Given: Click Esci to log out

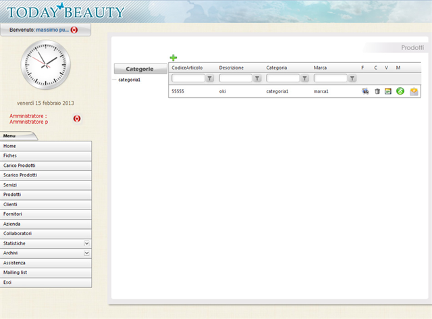Looking at the screenshot, I should pos(46,283).
